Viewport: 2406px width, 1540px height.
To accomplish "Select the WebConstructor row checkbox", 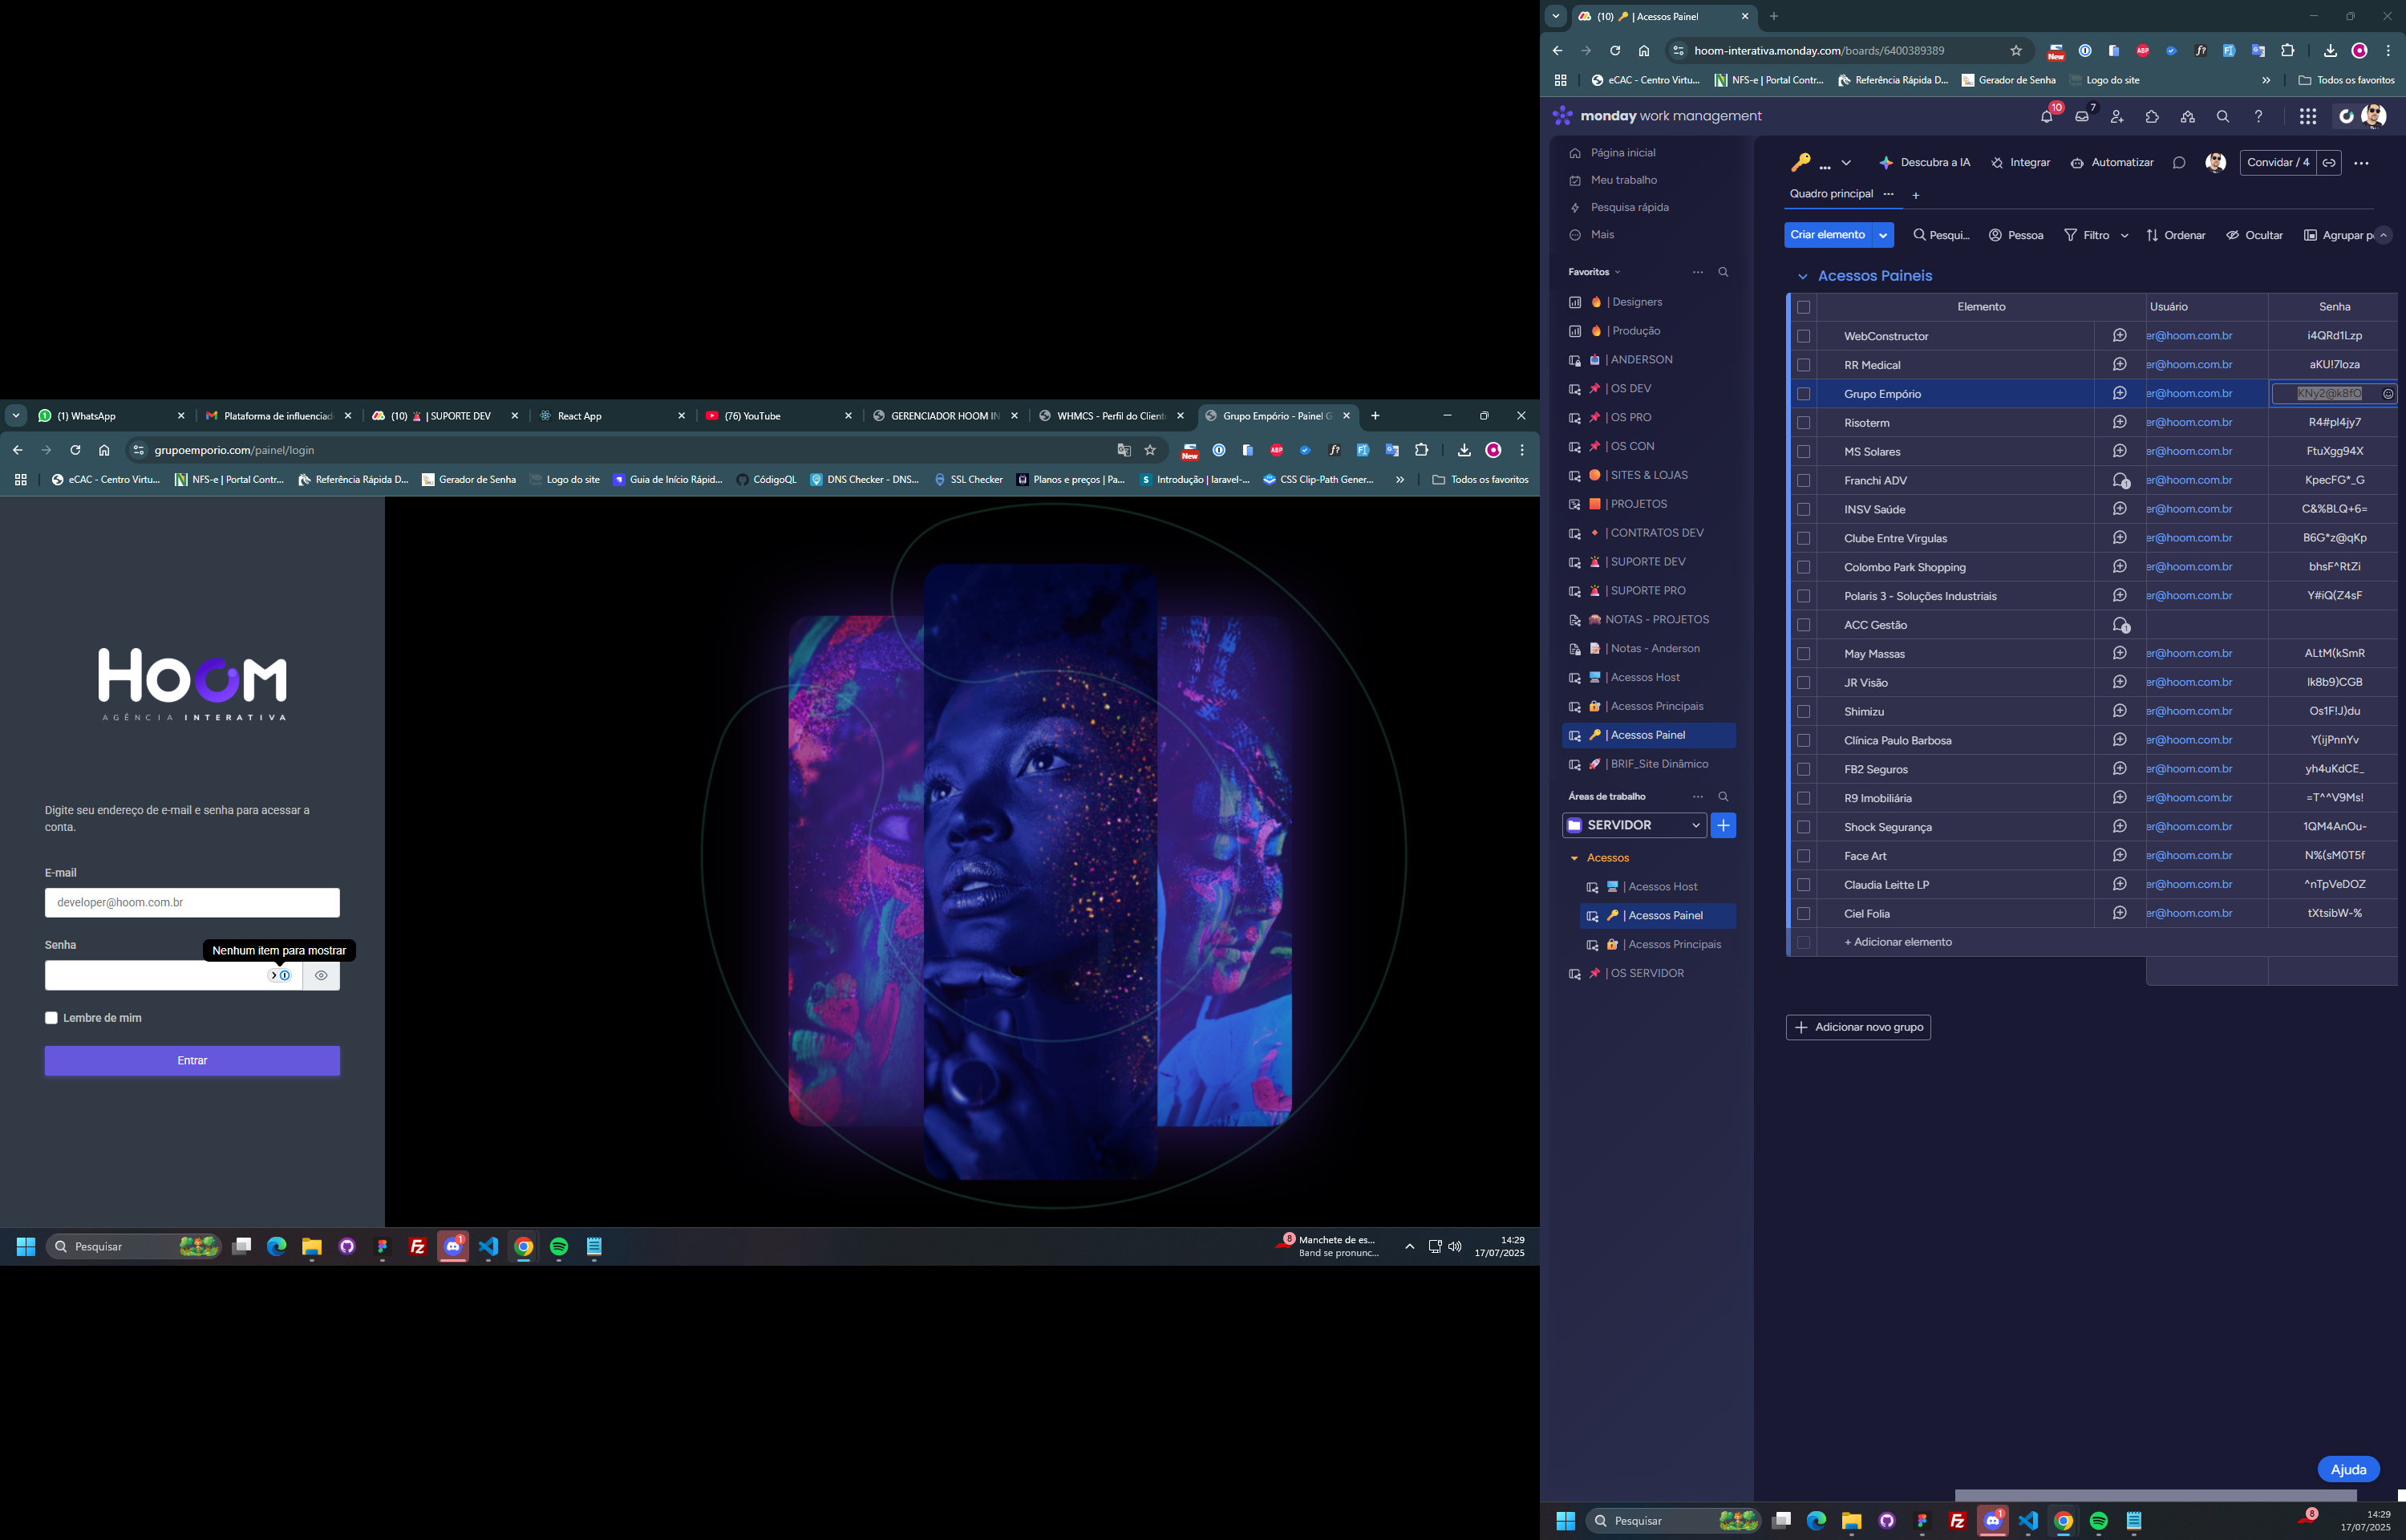I will pyautogui.click(x=1803, y=336).
